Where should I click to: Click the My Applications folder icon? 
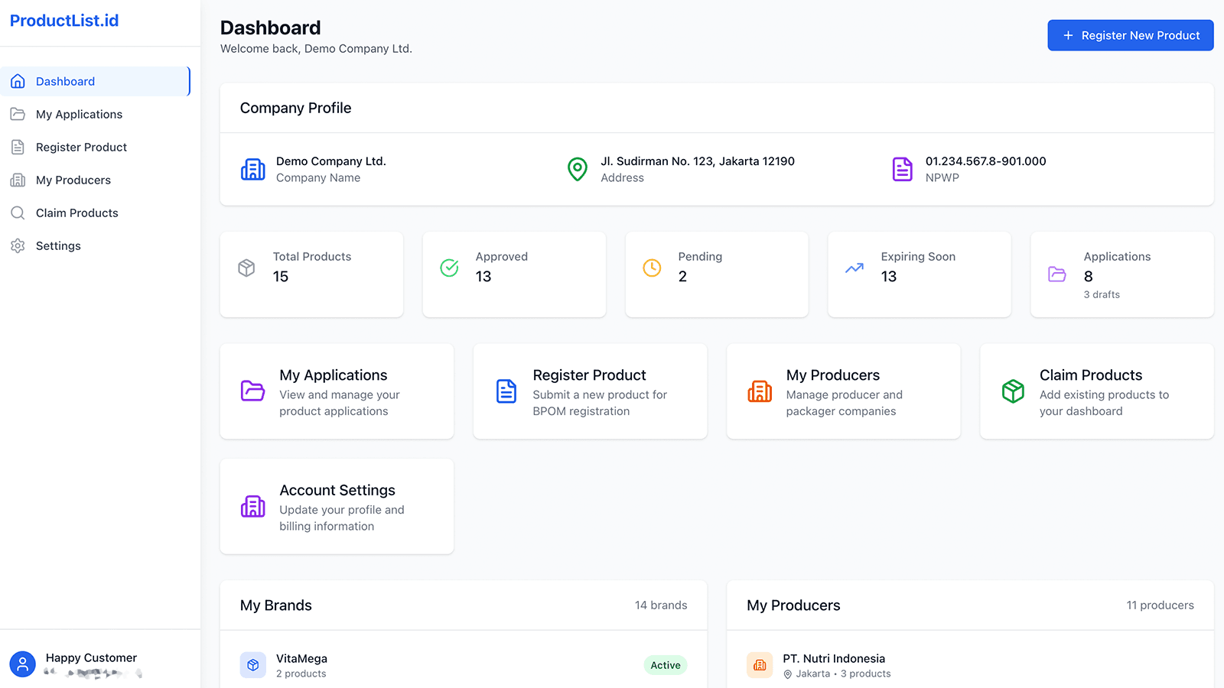pyautogui.click(x=17, y=114)
